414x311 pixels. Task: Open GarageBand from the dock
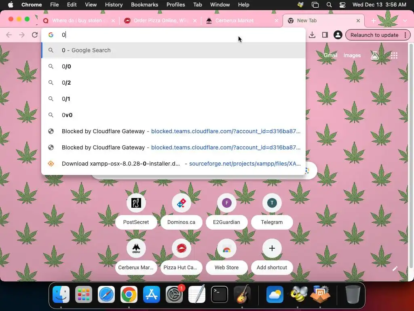242,294
